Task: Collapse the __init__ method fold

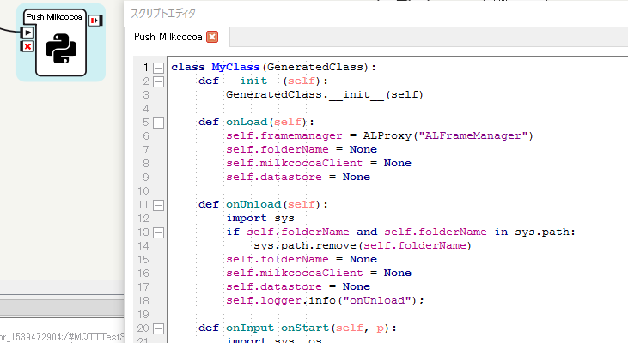Action: click(158, 81)
